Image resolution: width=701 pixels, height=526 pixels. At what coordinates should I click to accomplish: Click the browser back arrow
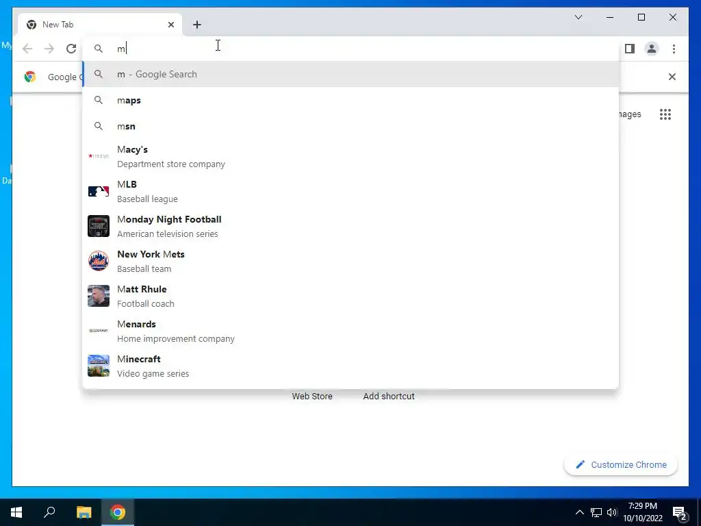pos(27,49)
